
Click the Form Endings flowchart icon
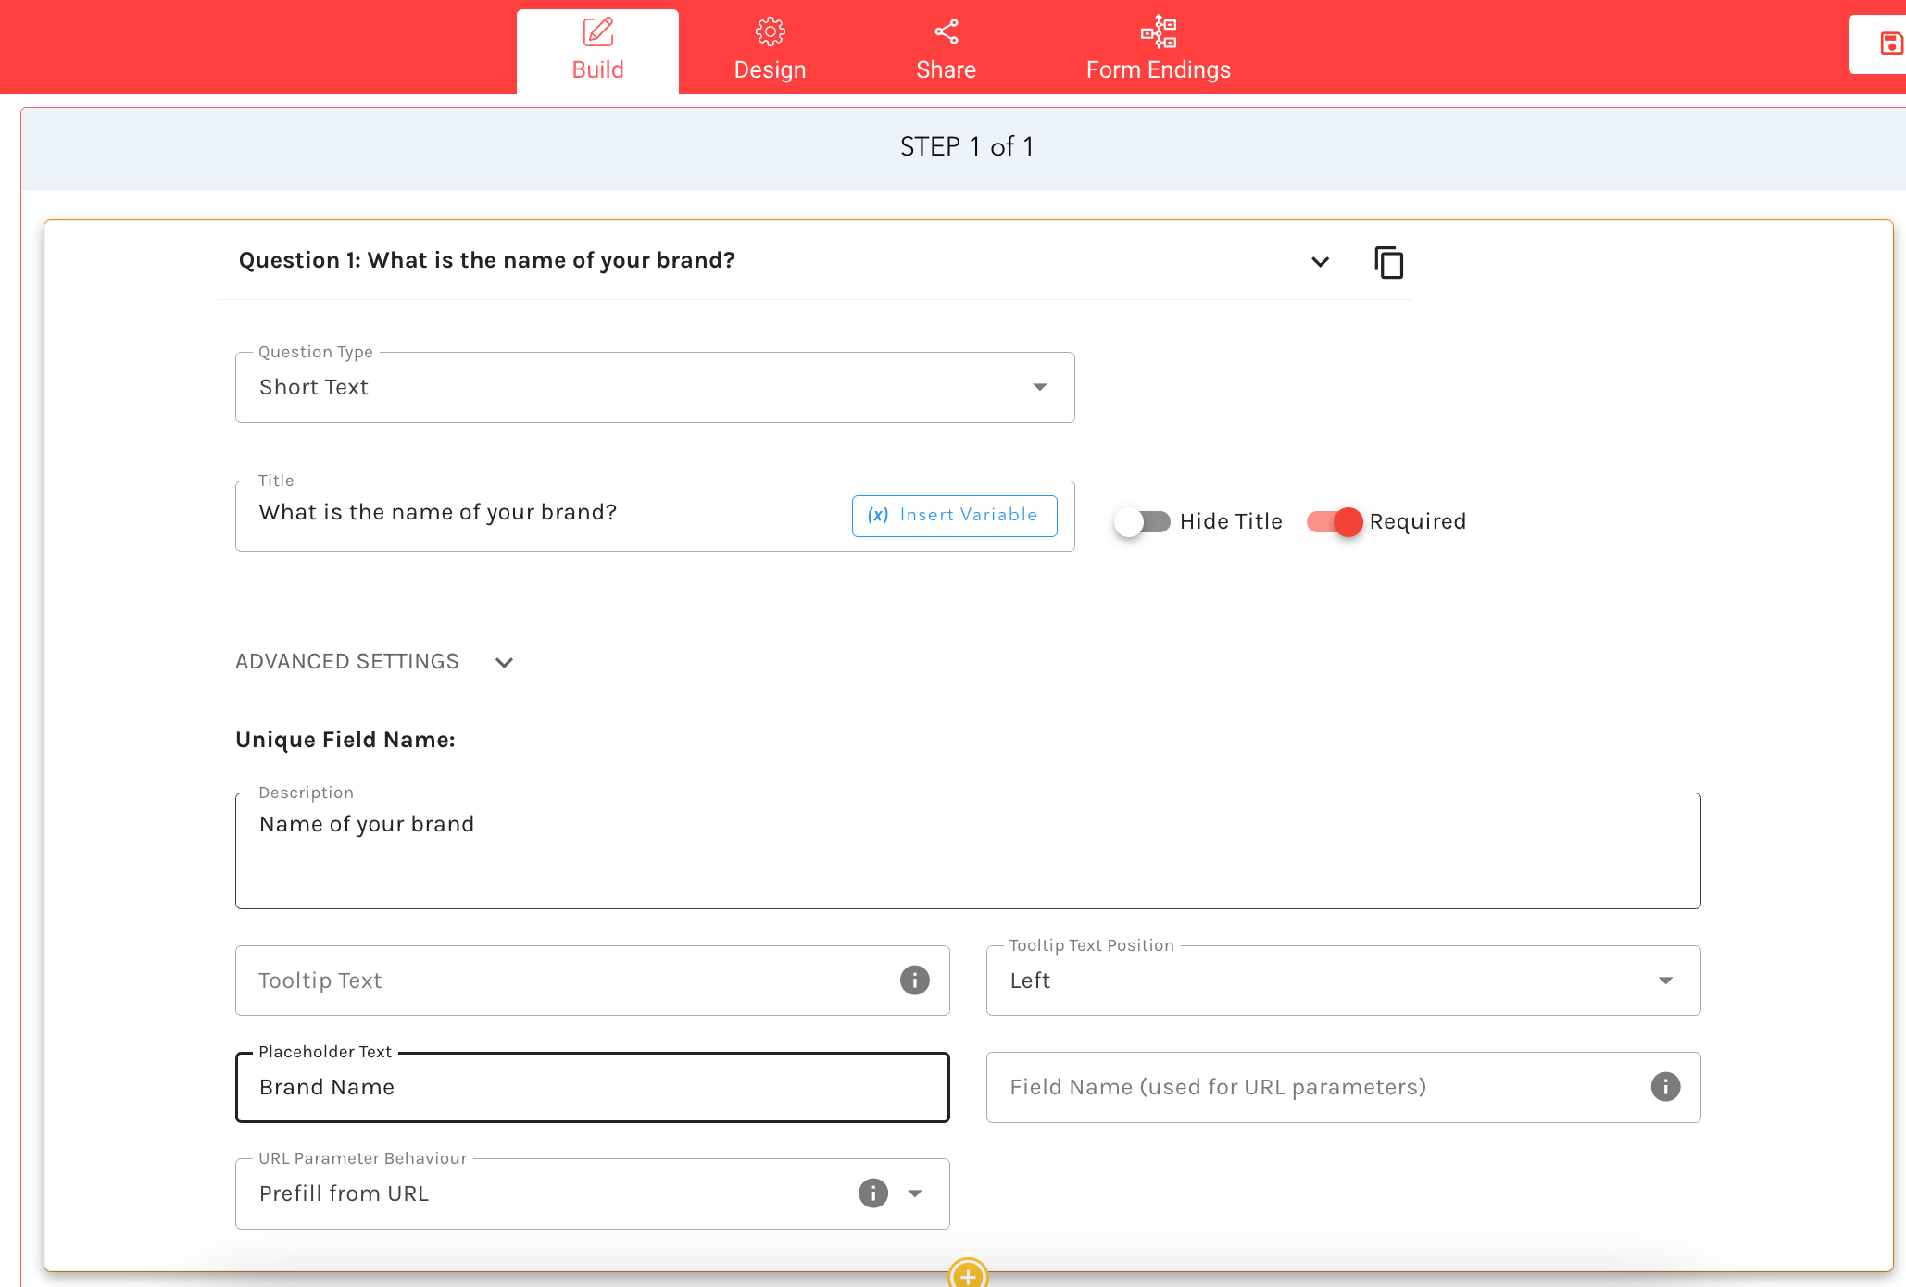pos(1158,32)
